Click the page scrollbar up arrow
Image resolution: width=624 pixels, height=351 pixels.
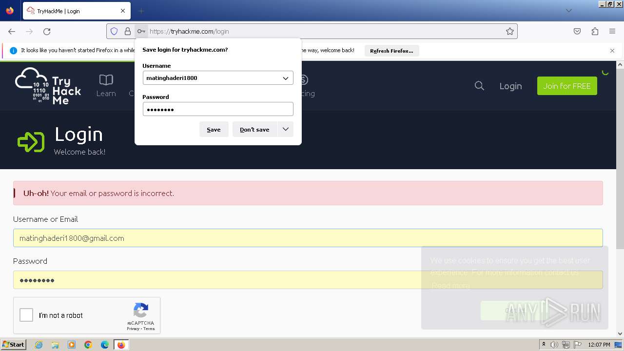(x=620, y=65)
